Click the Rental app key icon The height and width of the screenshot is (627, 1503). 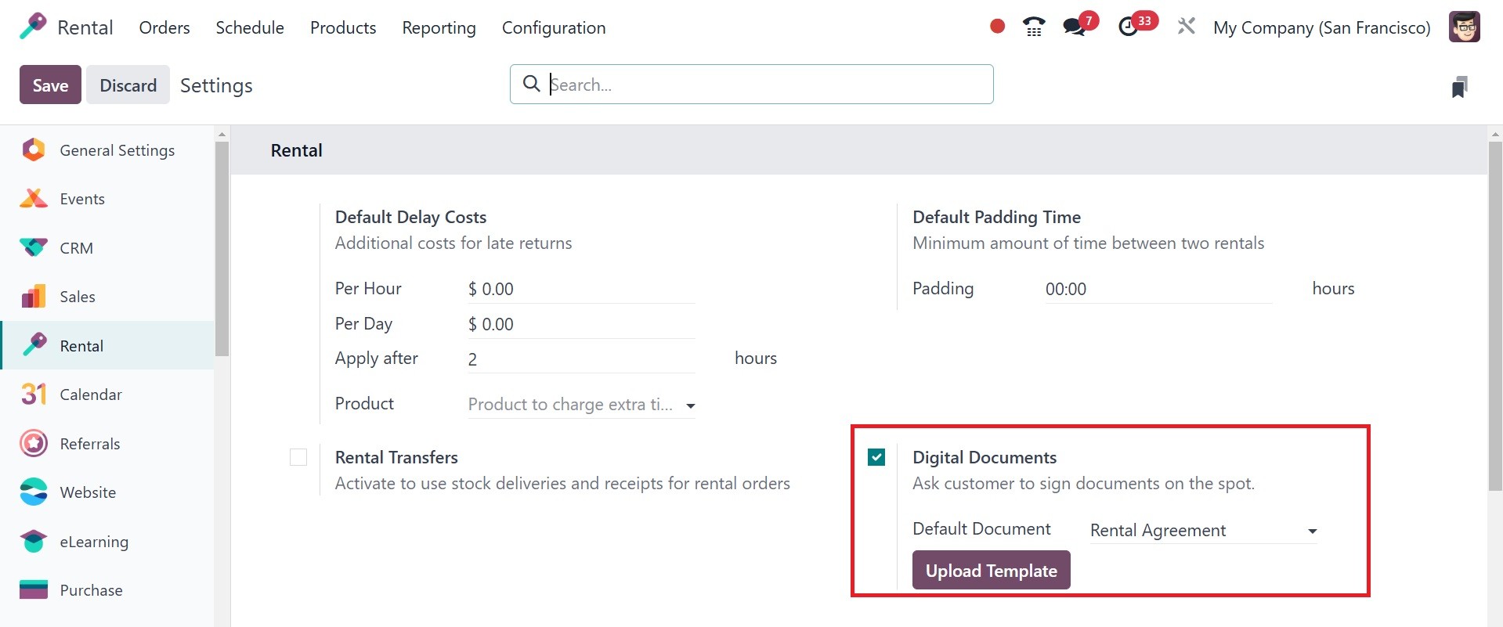[33, 27]
